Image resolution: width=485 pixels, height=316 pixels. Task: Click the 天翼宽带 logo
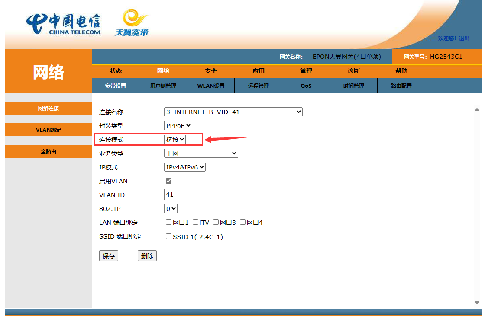[x=132, y=22]
